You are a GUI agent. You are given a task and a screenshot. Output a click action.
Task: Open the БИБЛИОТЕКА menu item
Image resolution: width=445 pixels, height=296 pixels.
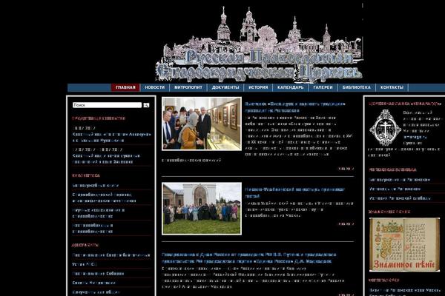click(x=356, y=87)
